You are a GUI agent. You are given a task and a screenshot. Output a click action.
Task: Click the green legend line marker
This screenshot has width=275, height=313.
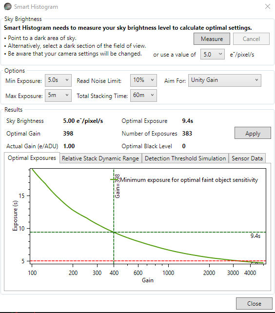115,179
